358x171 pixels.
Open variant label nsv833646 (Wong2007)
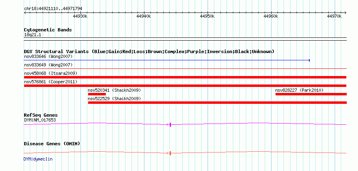48,56
